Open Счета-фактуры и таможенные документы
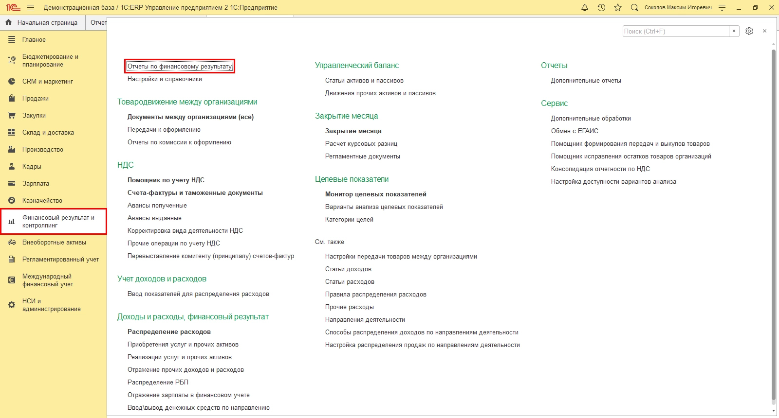This screenshot has height=418, width=779. coord(195,193)
